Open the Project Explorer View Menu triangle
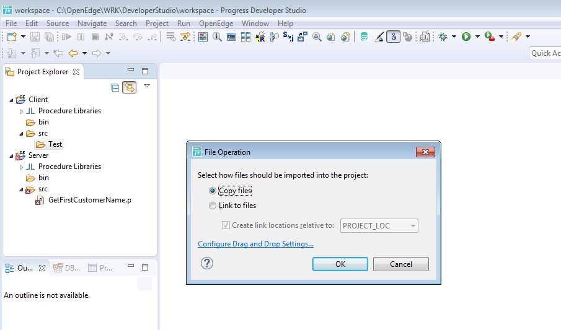 (x=147, y=86)
